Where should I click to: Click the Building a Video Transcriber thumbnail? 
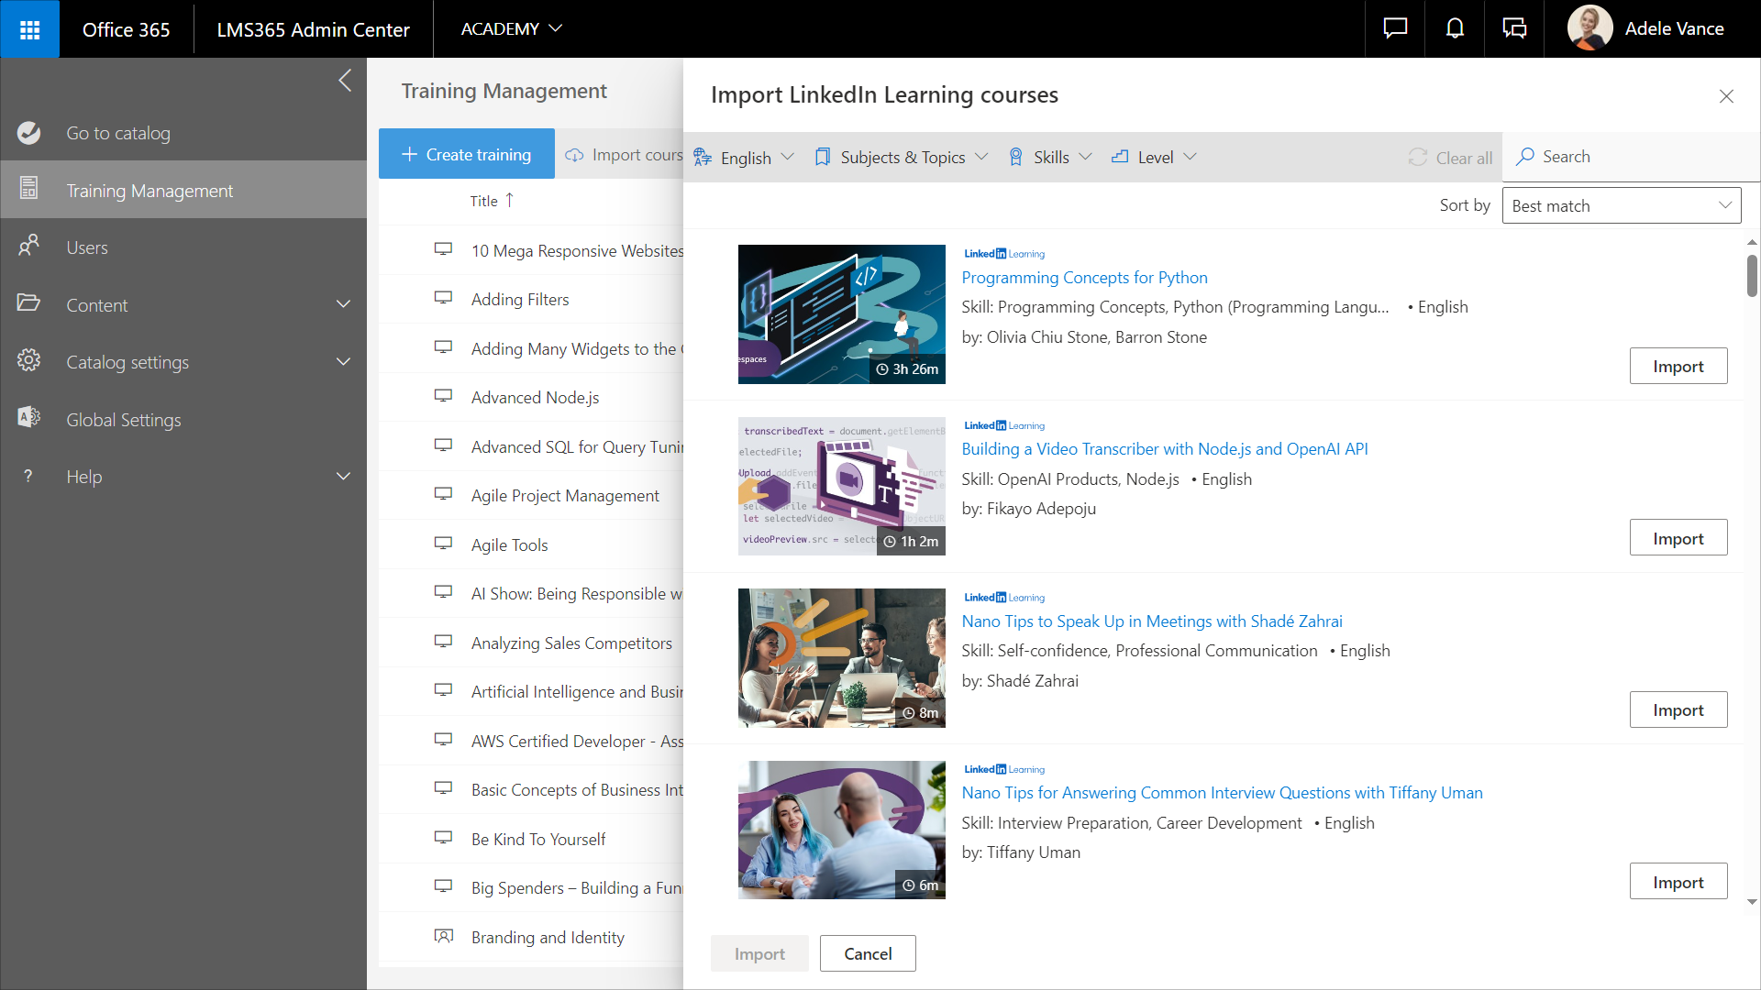(x=841, y=486)
